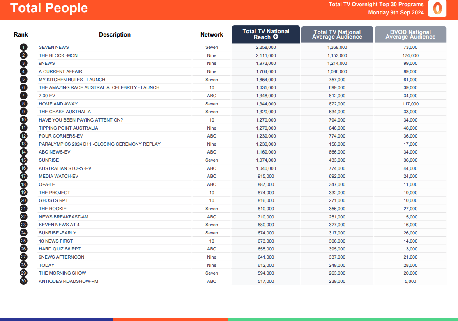Viewport: 458px width, 321px height.
Task: Click rank badge number 10
Action: [x=23, y=120]
